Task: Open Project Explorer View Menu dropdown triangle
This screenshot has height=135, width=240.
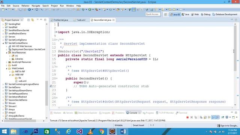Action: click(x=37, y=20)
